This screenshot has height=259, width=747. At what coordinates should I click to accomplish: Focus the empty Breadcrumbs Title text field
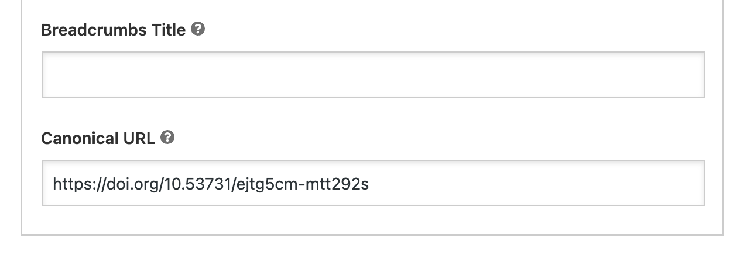coord(373,75)
